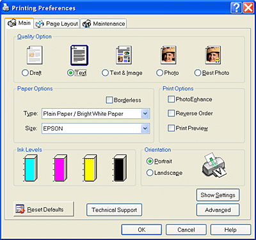Click the black ink cartridge indicator

click(120, 168)
